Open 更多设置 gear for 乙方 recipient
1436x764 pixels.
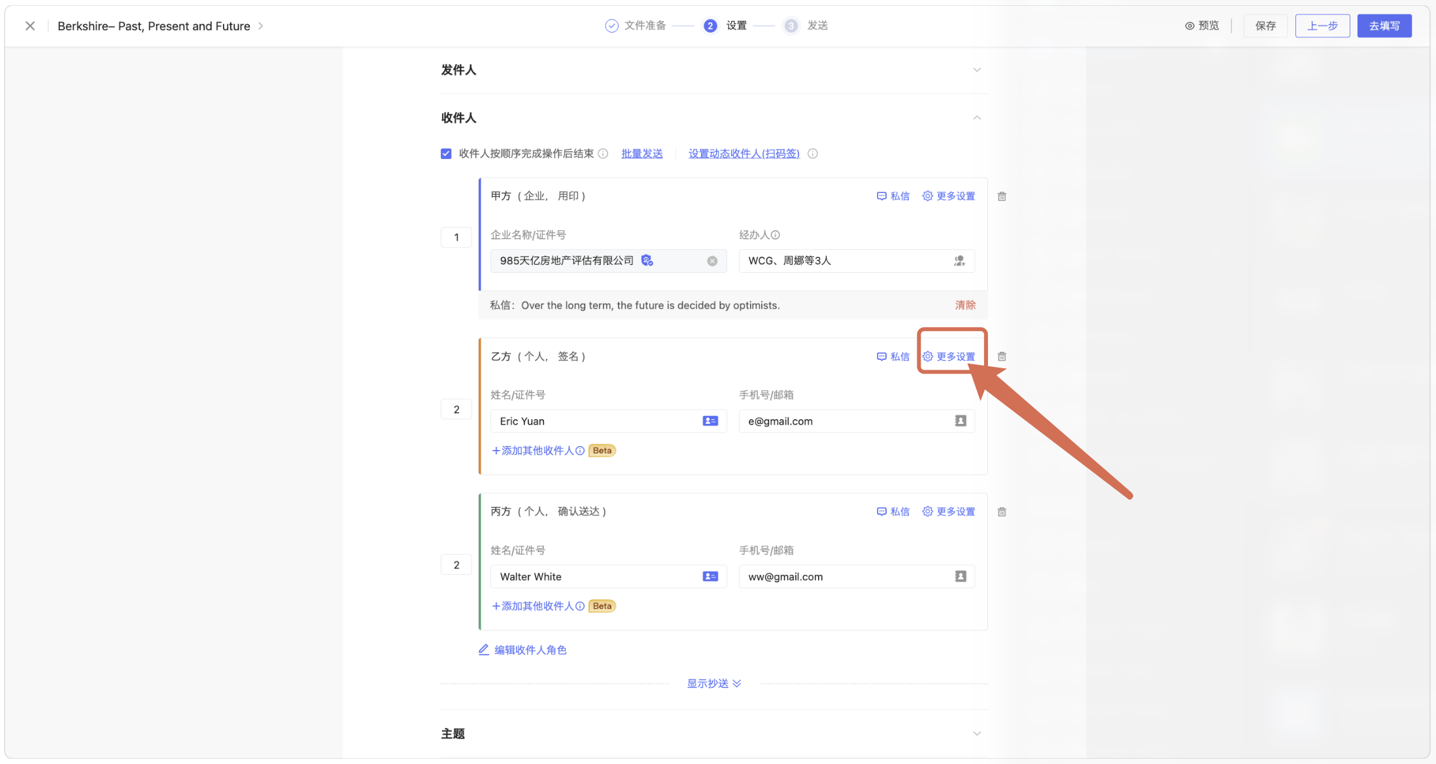(x=949, y=356)
